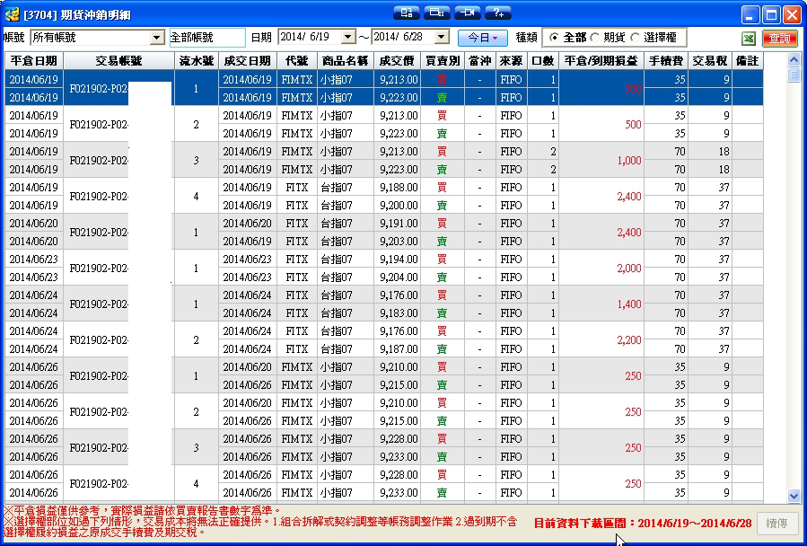Click the 來源 column header
Image resolution: width=807 pixels, height=546 pixels.
click(511, 61)
